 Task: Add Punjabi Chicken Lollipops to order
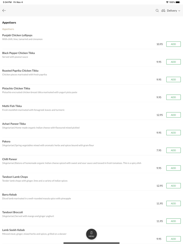pyautogui.click(x=173, y=44)
